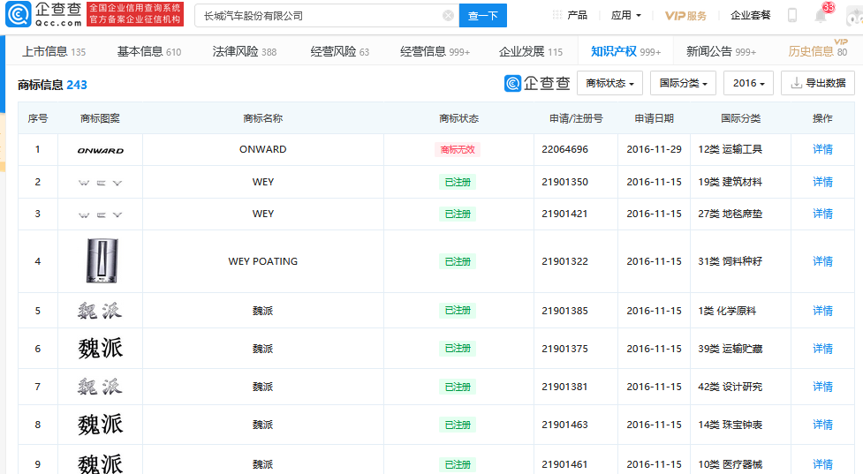The image size is (863, 474).
Task: Expand the 国际分类 filter dropdown
Action: [683, 83]
